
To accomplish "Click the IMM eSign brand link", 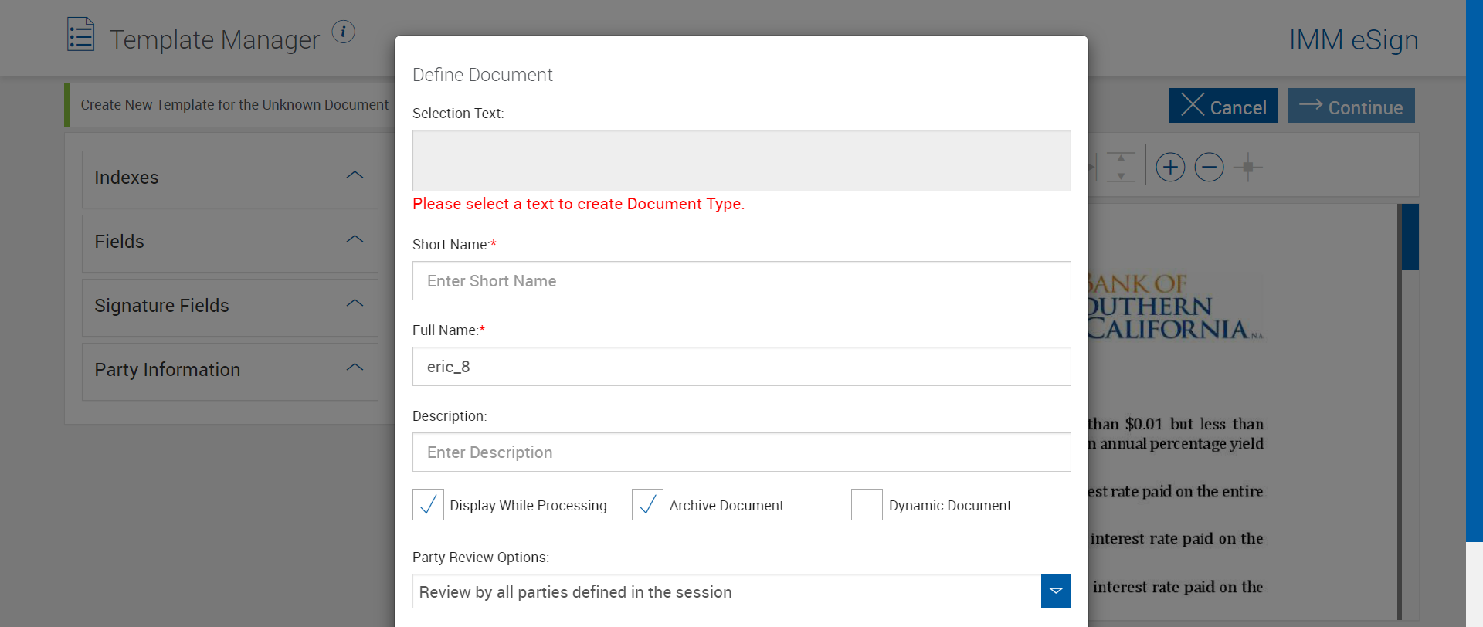I will coord(1353,40).
